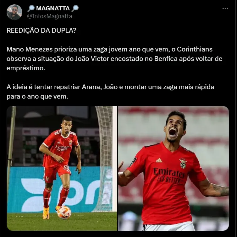The height and width of the screenshot is (237, 237).
Task: Open the @InfosMagnatta handle link
Action: (50, 16)
